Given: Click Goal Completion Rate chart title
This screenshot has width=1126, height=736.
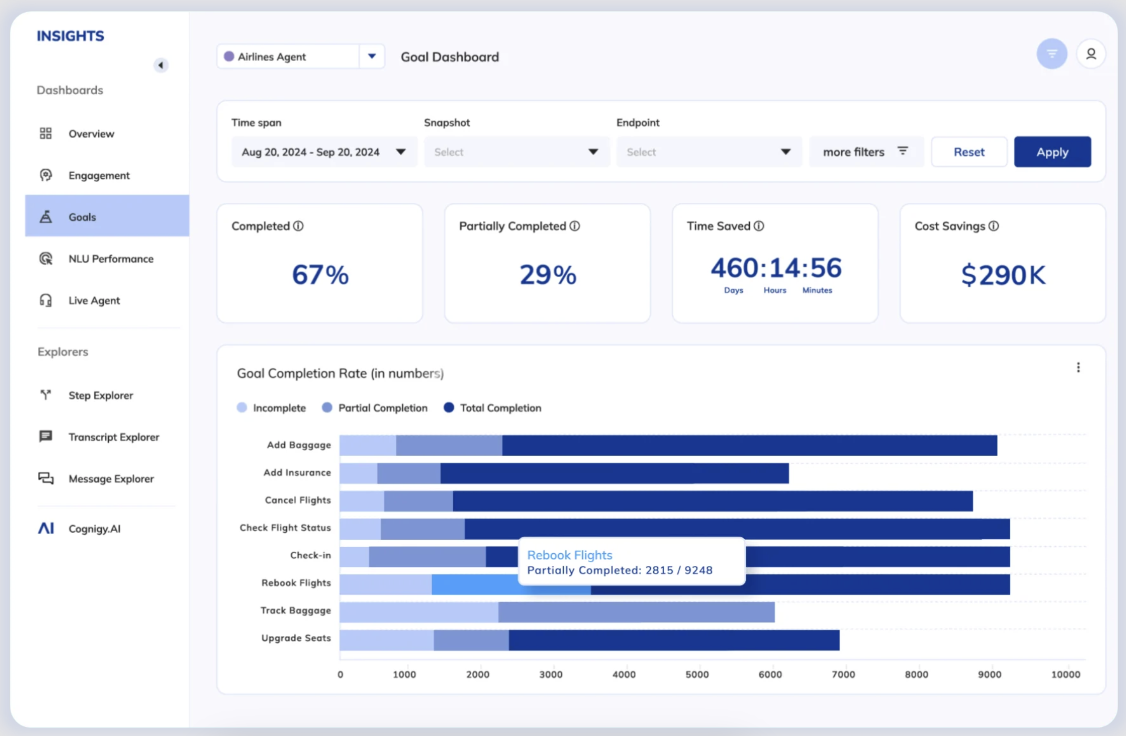Looking at the screenshot, I should pos(340,373).
